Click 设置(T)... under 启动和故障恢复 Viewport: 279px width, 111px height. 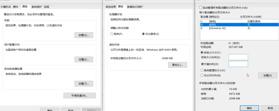[84, 84]
